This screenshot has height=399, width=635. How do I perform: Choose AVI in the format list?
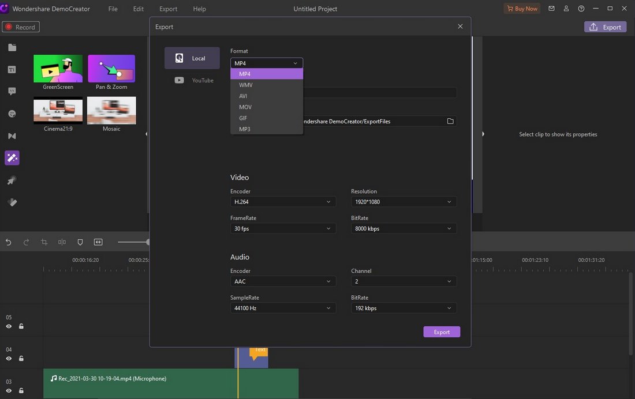coord(267,96)
